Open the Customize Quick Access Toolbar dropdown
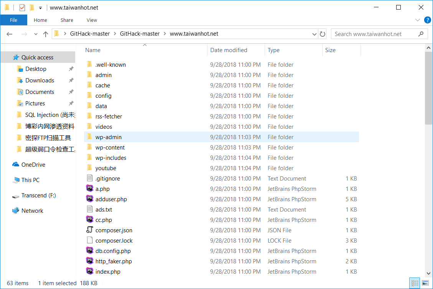433x289 pixels. [40, 8]
